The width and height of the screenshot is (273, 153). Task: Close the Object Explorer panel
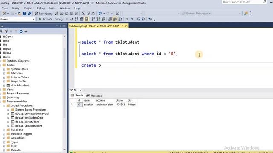tap(64, 26)
